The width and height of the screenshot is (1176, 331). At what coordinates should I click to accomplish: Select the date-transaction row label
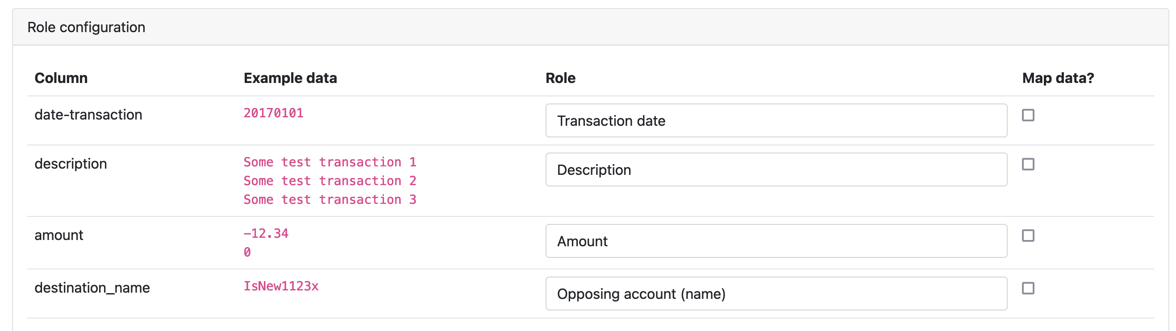point(88,115)
